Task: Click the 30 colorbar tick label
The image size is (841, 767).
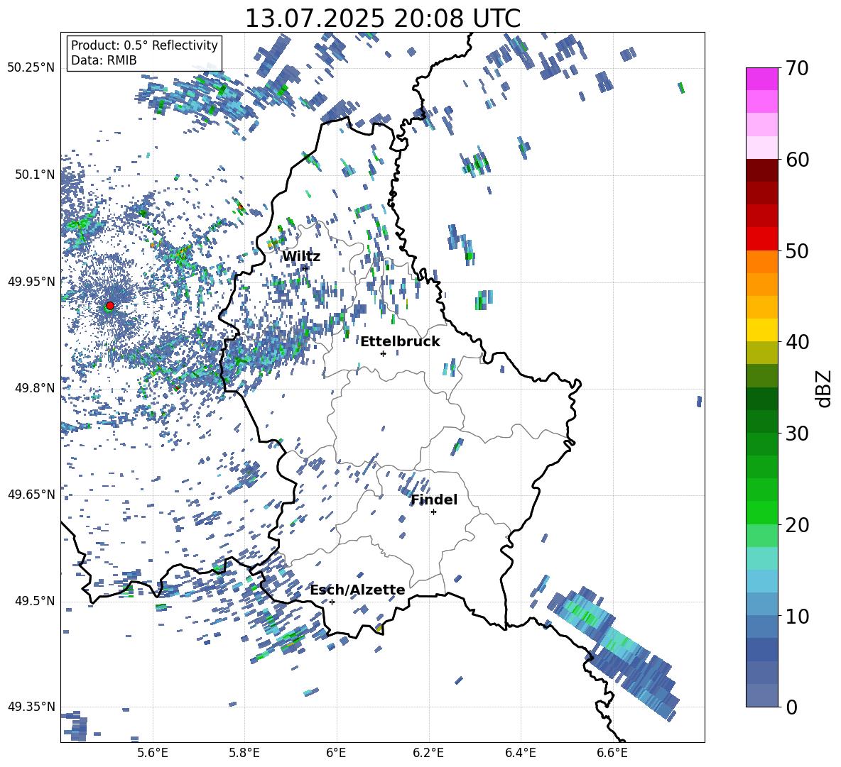Action: pyautogui.click(x=797, y=434)
